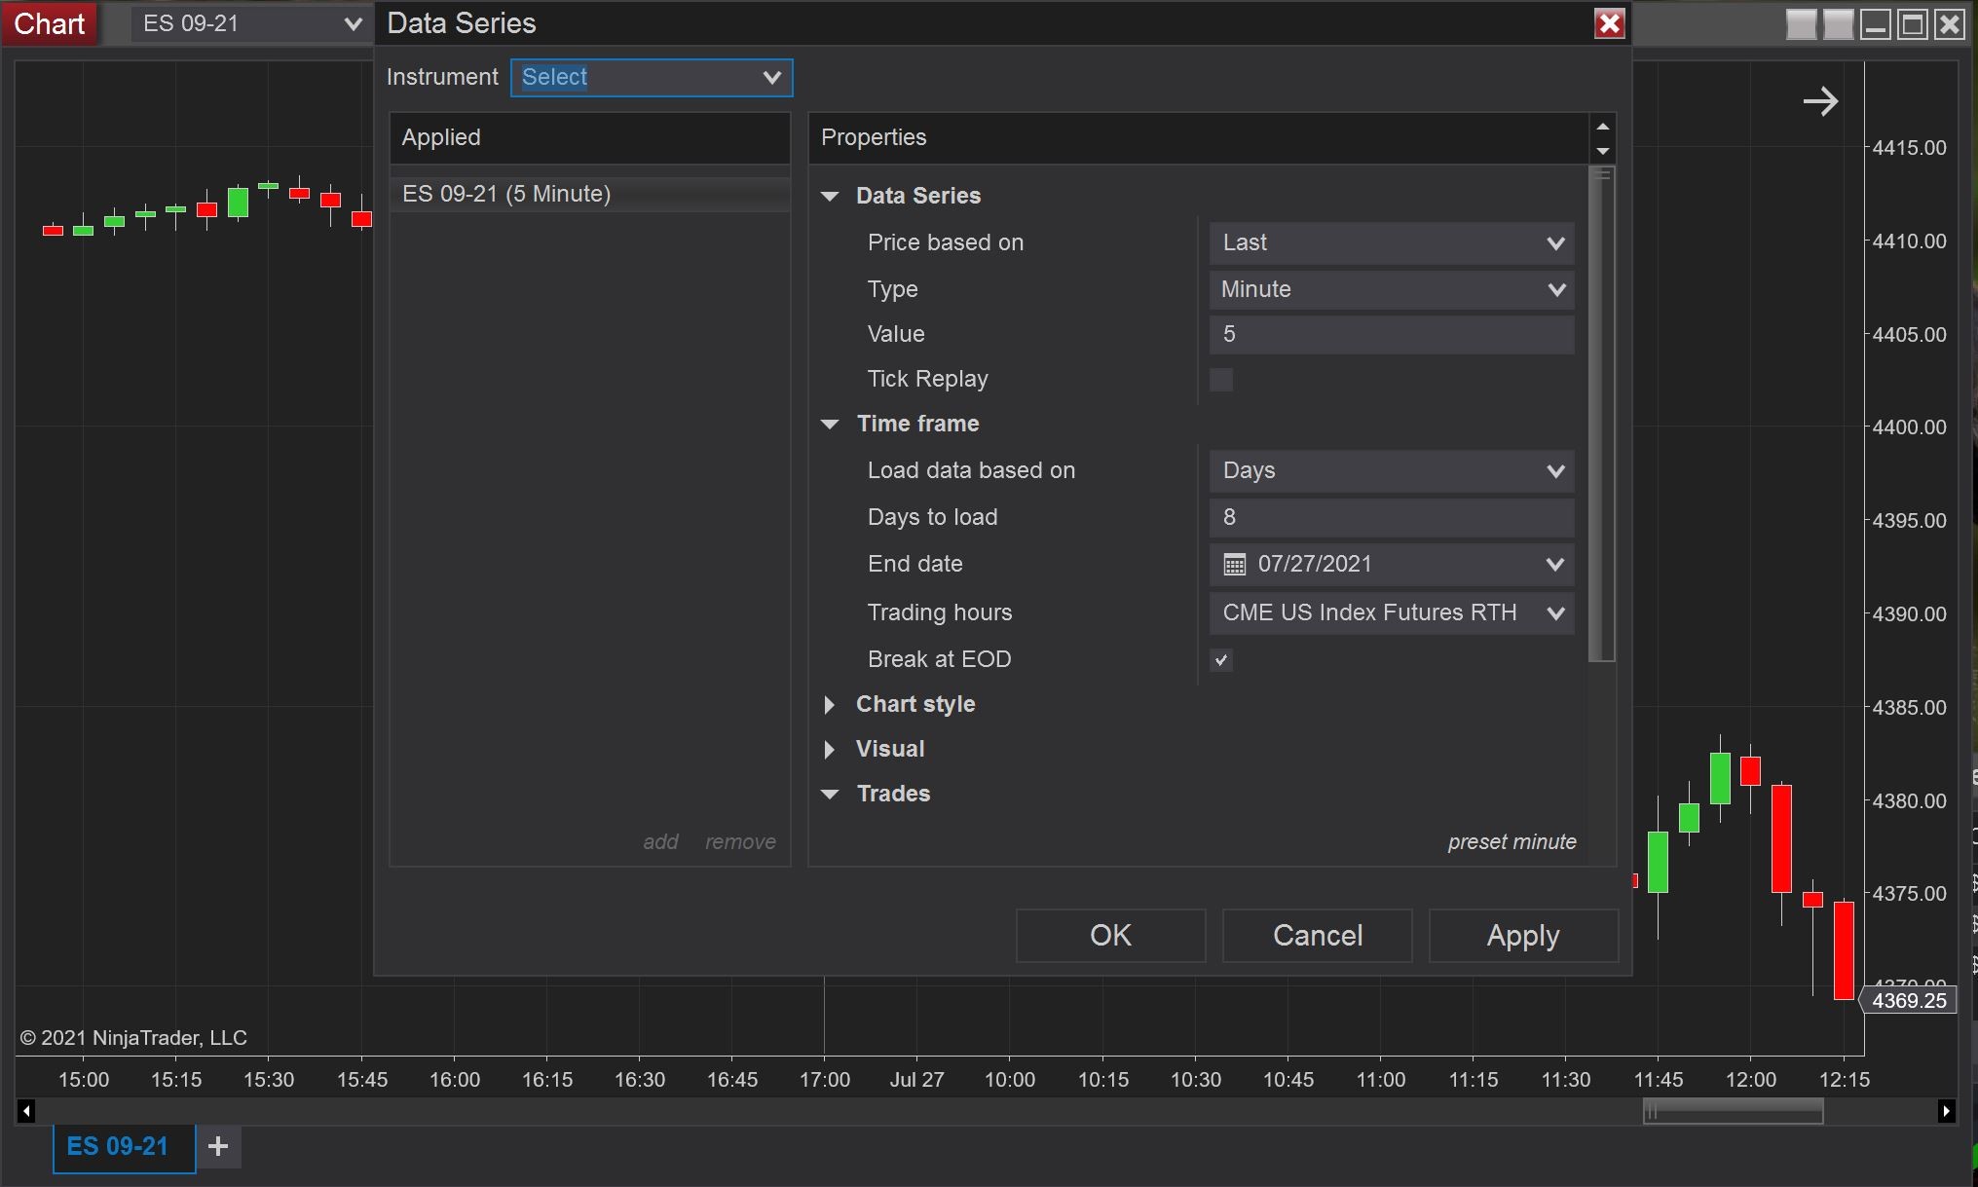
Task: Select the ES 09-21 chart tab
Action: tap(118, 1146)
